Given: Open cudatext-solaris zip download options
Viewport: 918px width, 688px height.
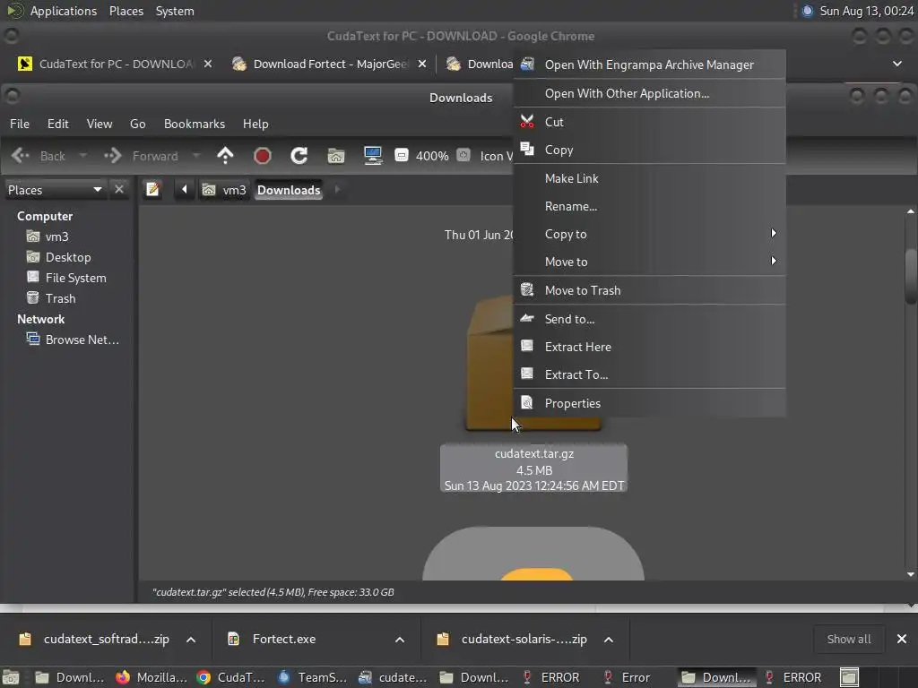Looking at the screenshot, I should tap(609, 640).
